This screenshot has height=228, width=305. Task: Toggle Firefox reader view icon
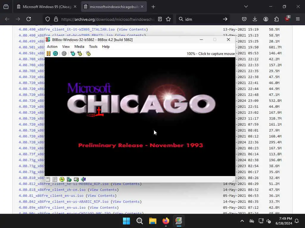160,19
